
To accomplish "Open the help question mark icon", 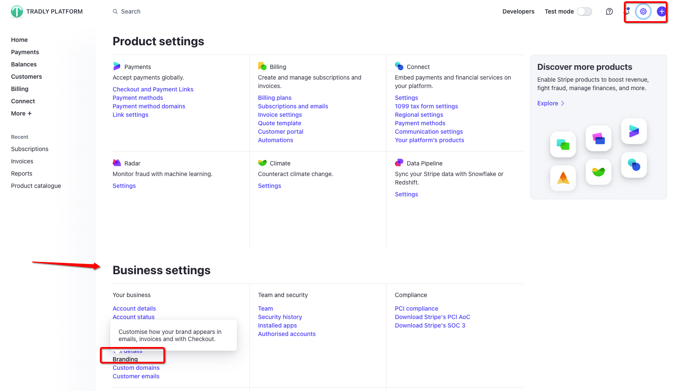I will [x=609, y=12].
